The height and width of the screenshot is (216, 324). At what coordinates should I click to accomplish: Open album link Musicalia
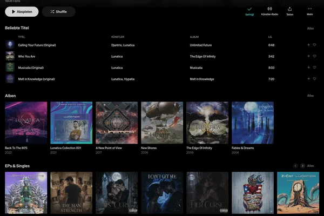[196, 68]
